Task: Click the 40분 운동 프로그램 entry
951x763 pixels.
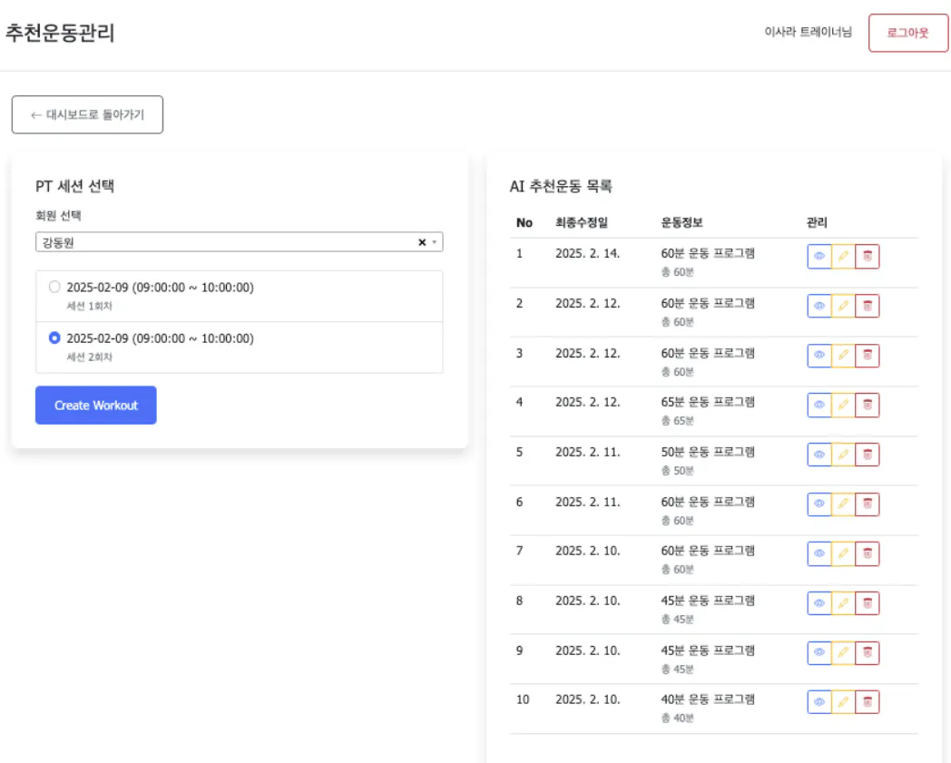Action: point(708,699)
